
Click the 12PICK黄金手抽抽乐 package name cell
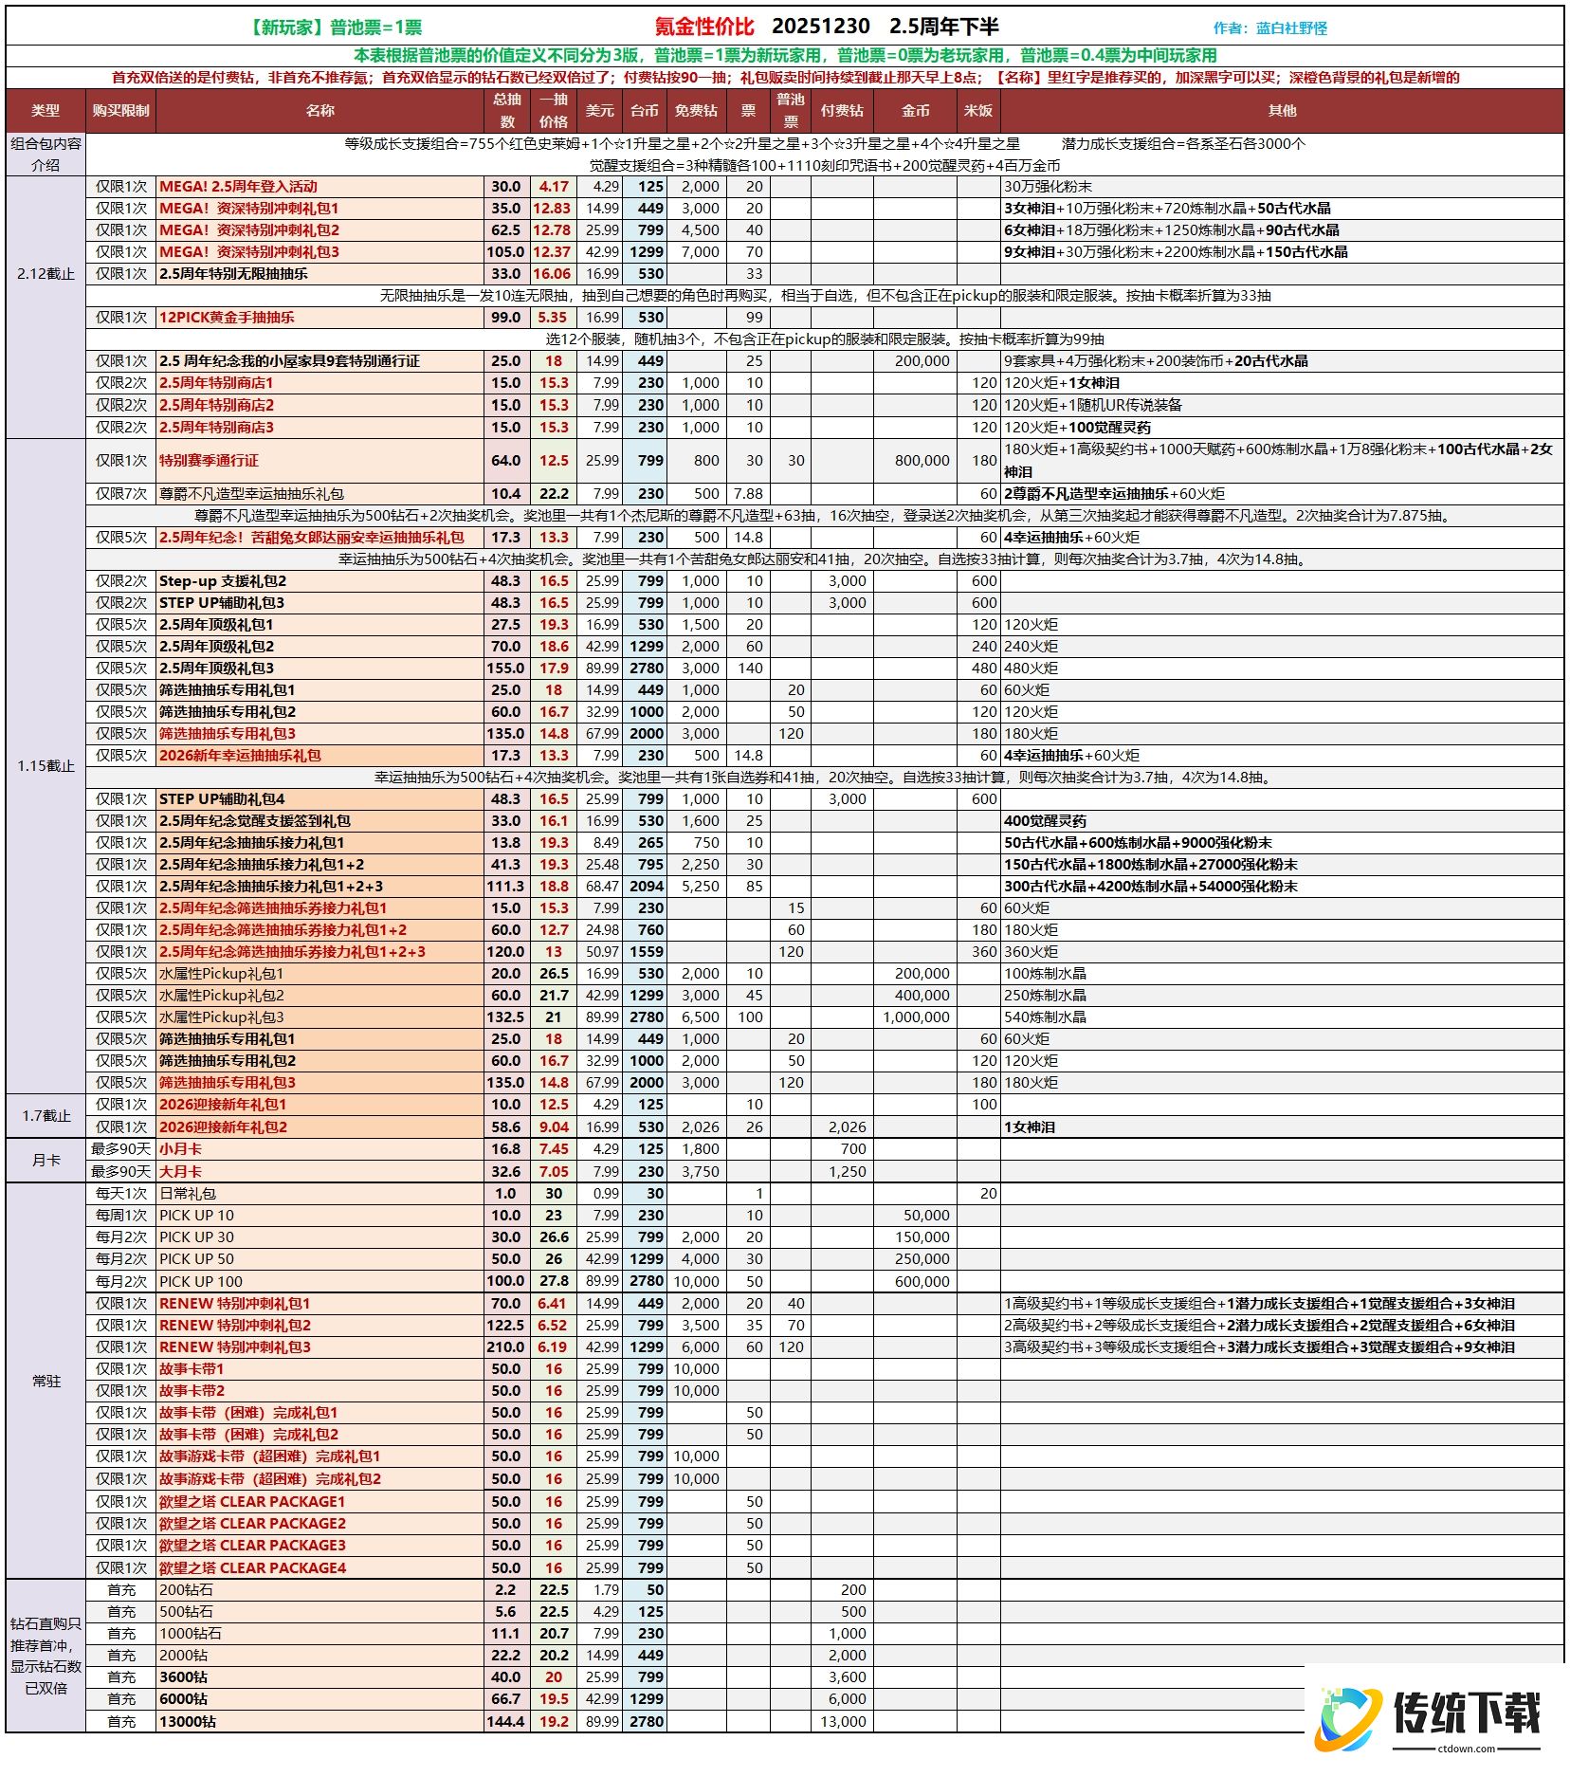227,318
